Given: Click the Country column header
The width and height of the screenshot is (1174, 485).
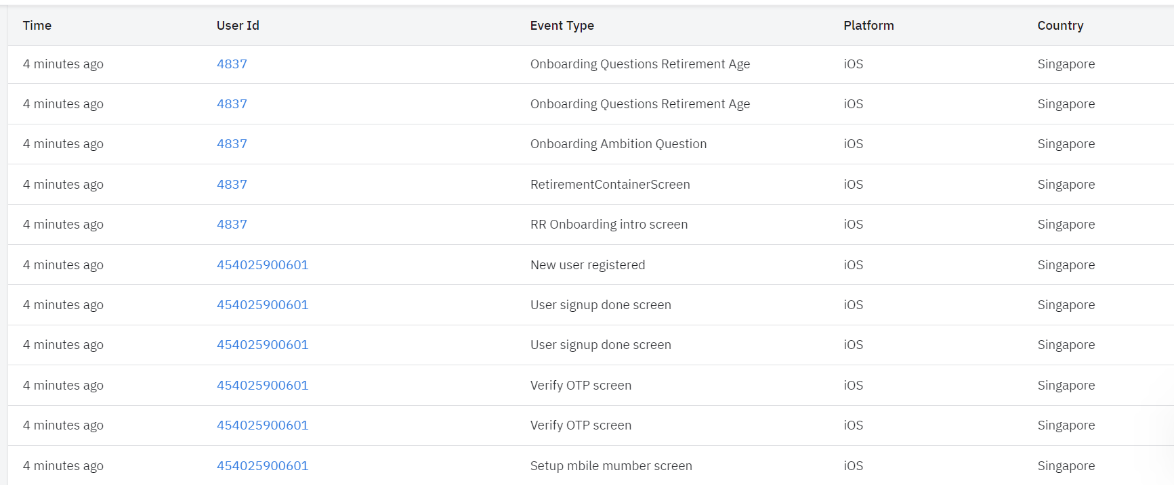Looking at the screenshot, I should (x=1060, y=26).
